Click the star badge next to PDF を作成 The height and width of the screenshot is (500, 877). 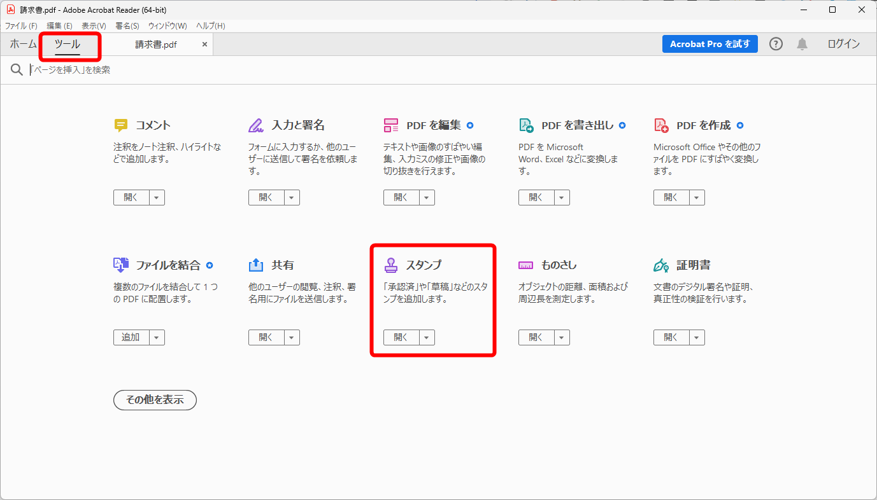740,125
